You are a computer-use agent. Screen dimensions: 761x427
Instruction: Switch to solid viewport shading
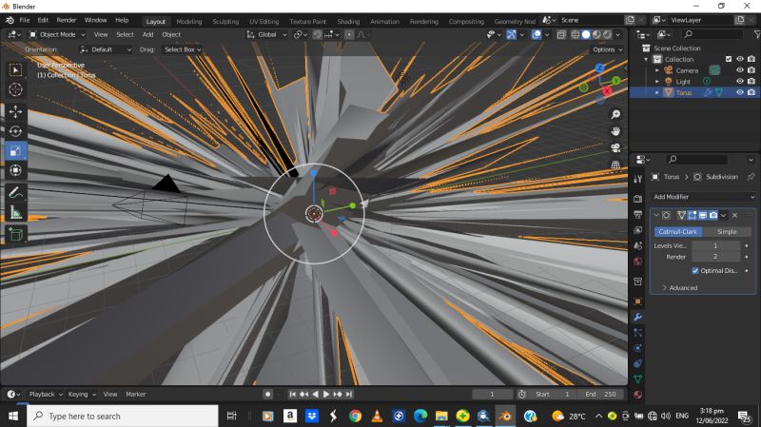pyautogui.click(x=586, y=34)
